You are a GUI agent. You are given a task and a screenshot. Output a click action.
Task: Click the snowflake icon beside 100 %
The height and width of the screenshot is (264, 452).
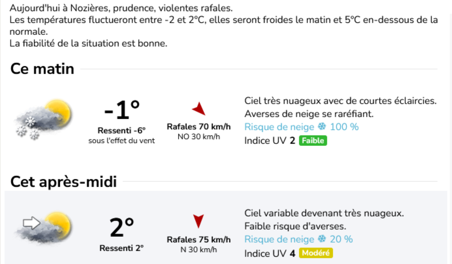[x=322, y=127]
